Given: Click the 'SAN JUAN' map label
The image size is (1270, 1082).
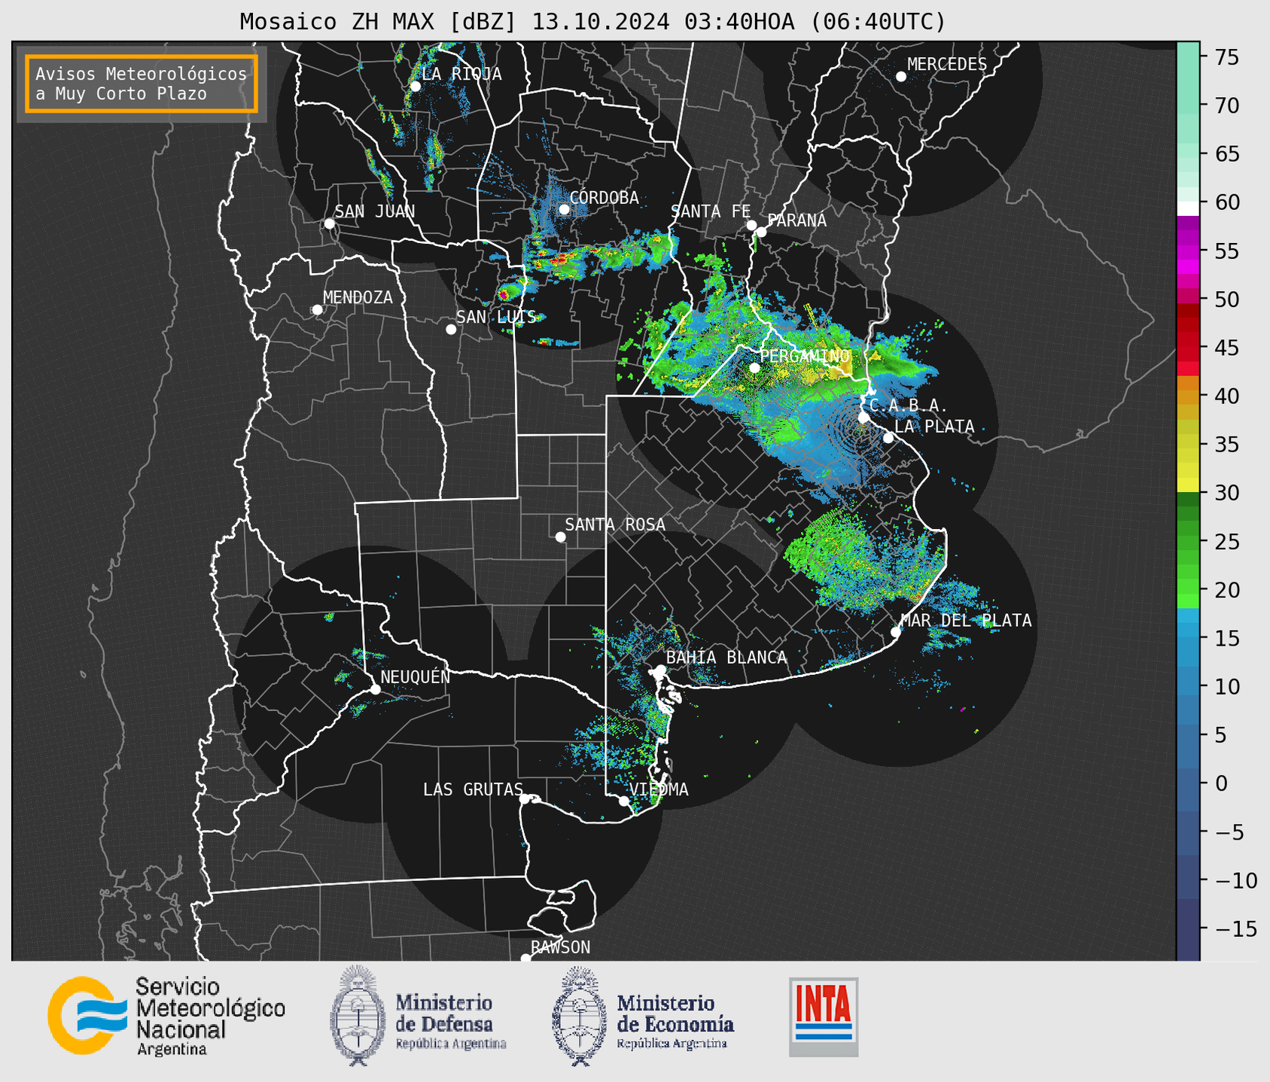Looking at the screenshot, I should [x=375, y=211].
